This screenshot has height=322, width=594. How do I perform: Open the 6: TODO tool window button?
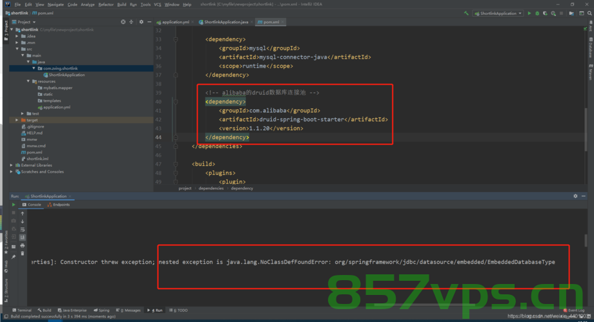coord(178,310)
